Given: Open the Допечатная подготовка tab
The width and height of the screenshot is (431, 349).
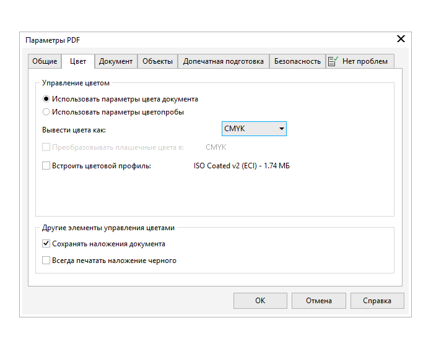Looking at the screenshot, I should point(223,61).
